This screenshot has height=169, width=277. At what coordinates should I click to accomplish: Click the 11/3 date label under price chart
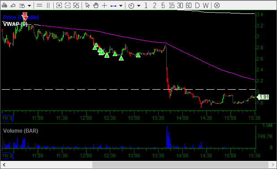[x=7, y=118]
